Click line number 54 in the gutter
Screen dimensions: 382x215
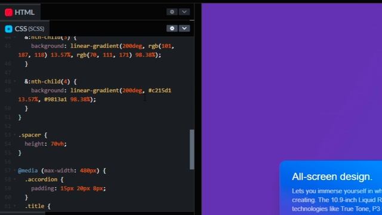(x=8, y=144)
